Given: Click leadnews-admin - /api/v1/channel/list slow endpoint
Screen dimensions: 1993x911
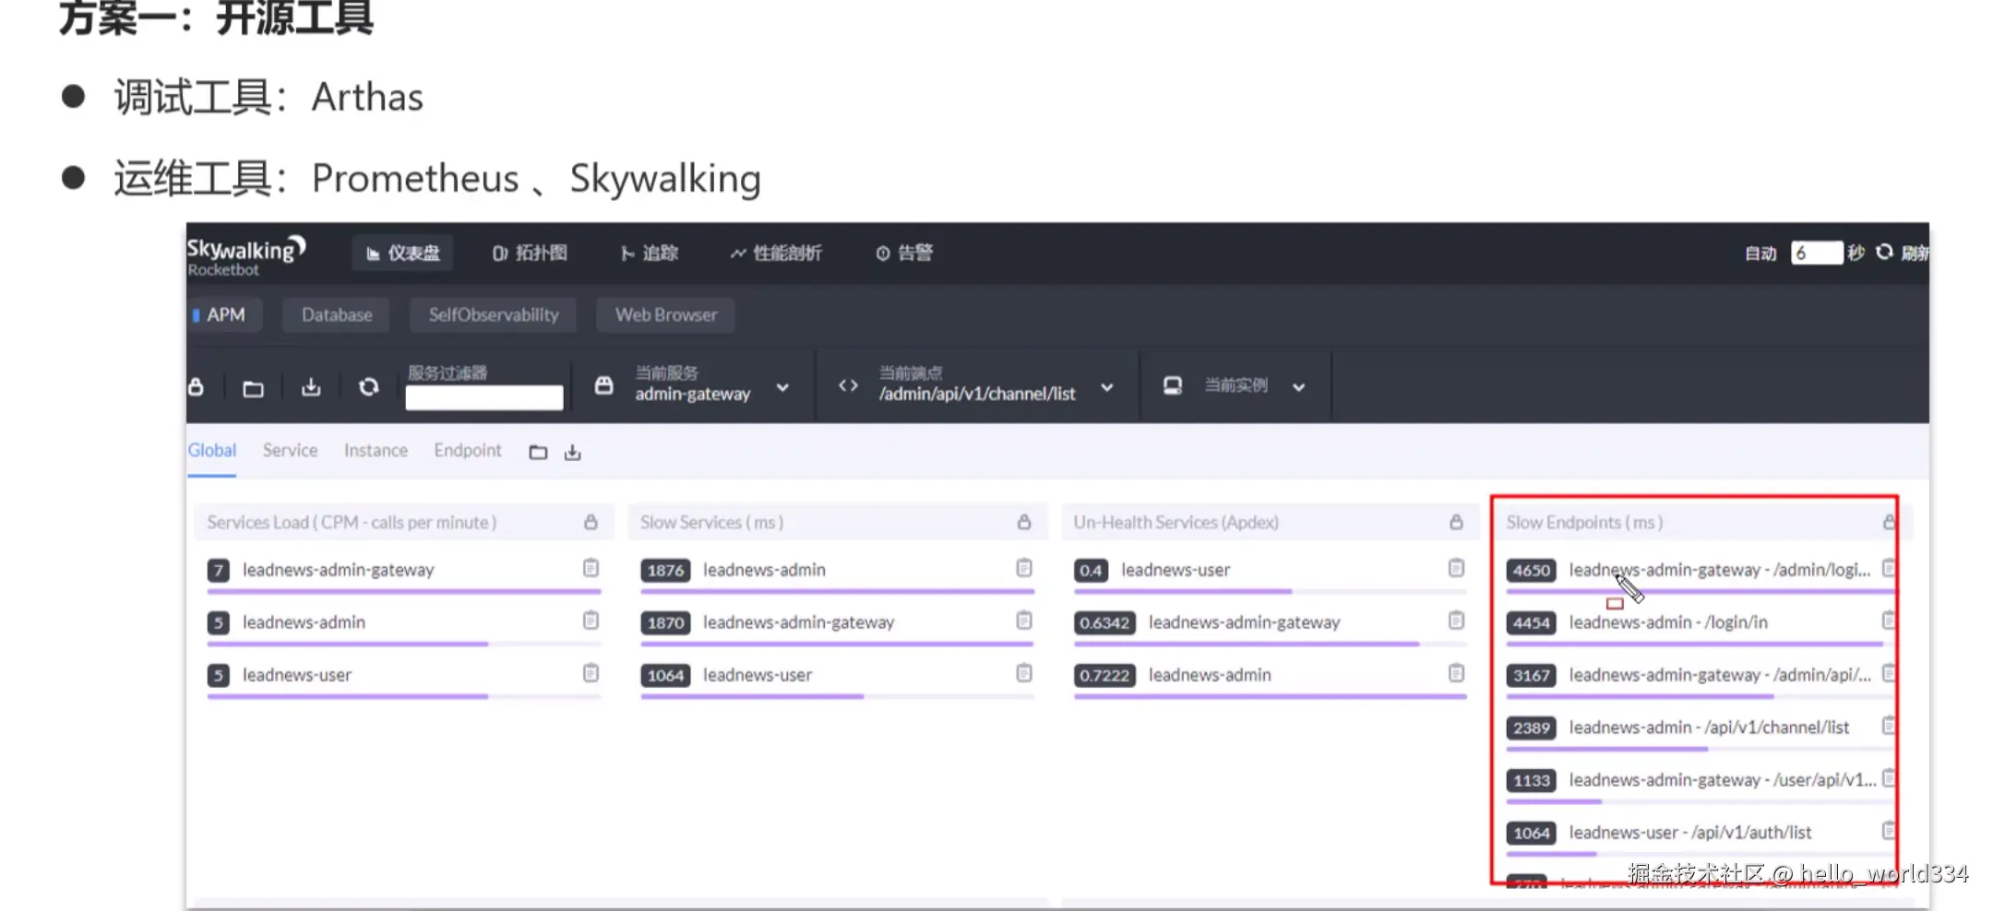Looking at the screenshot, I should pyautogui.click(x=1709, y=728).
